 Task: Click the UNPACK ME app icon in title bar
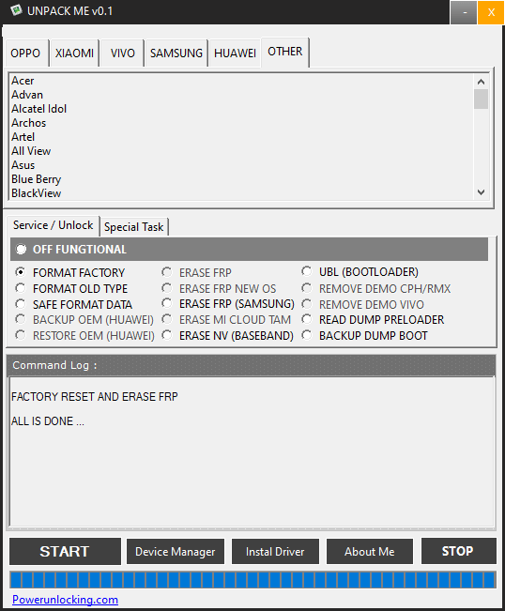pyautogui.click(x=16, y=10)
